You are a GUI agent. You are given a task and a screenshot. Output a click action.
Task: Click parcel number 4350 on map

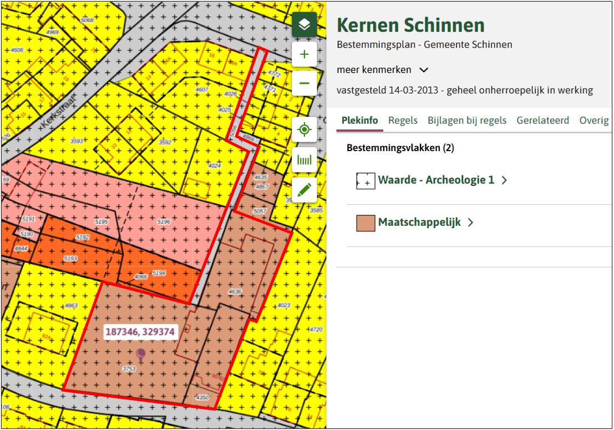click(202, 397)
